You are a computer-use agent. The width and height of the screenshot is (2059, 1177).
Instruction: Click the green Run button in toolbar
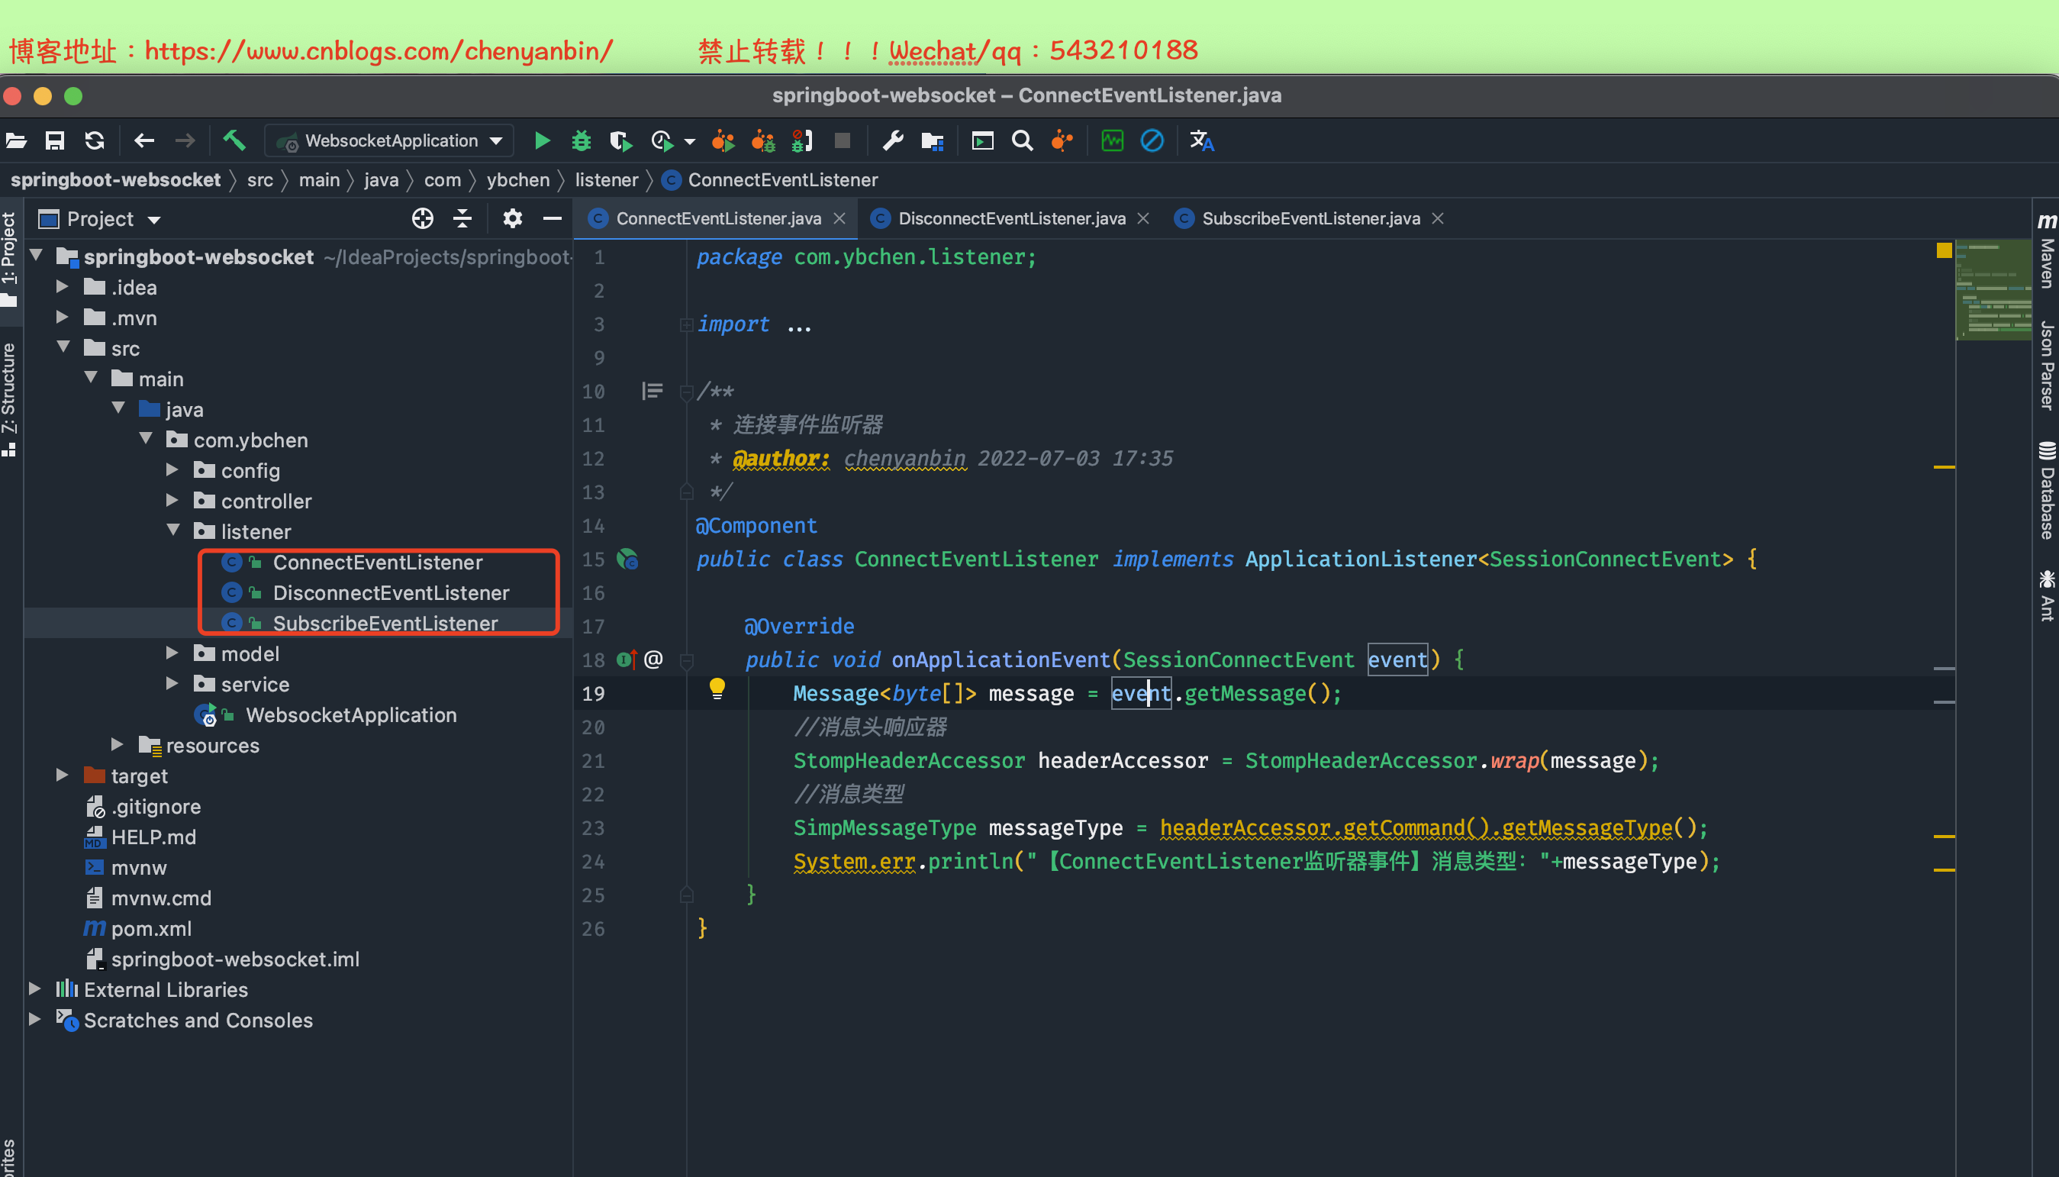pos(543,140)
